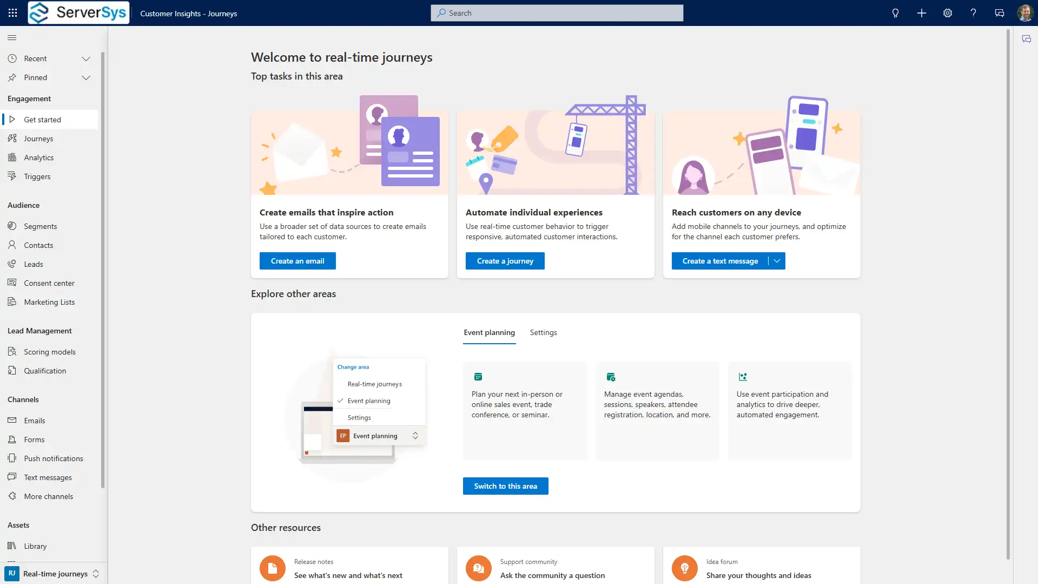Screen dimensions: 1038x584
Task: Click the chat icon in top bar
Action: coord(999,13)
